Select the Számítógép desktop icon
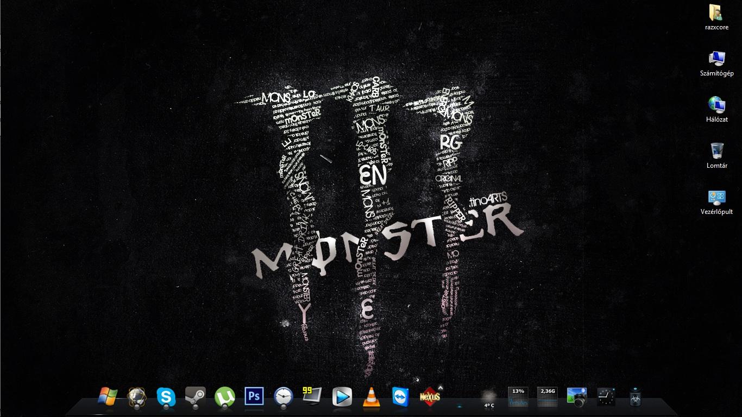Screen dimensions: 742x417 [x=716, y=64]
